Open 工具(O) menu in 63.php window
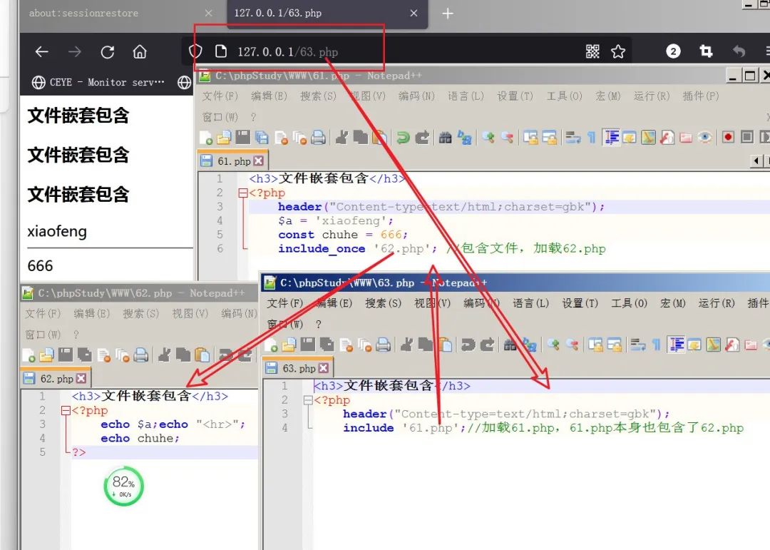Image resolution: width=770 pixels, height=550 pixels. (629, 303)
